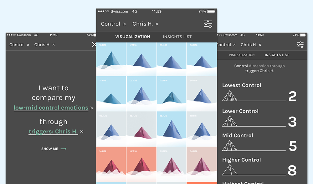Select the INSIGHTS LIST tab on the right phone
Screen dimensions: 313x184
[x=277, y=55]
